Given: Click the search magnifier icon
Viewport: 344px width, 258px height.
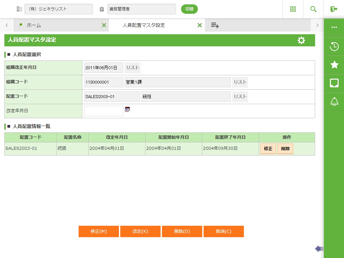Looking at the screenshot, I should click(x=313, y=9).
